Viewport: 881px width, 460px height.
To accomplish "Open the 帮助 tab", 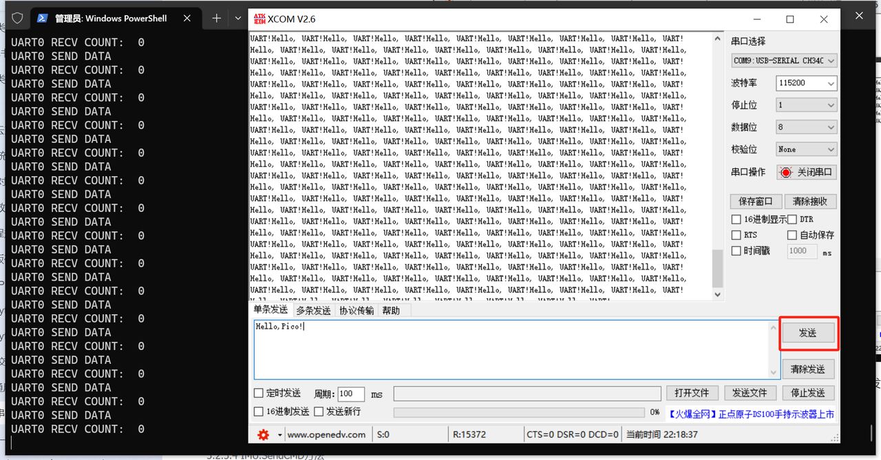I will pos(391,310).
